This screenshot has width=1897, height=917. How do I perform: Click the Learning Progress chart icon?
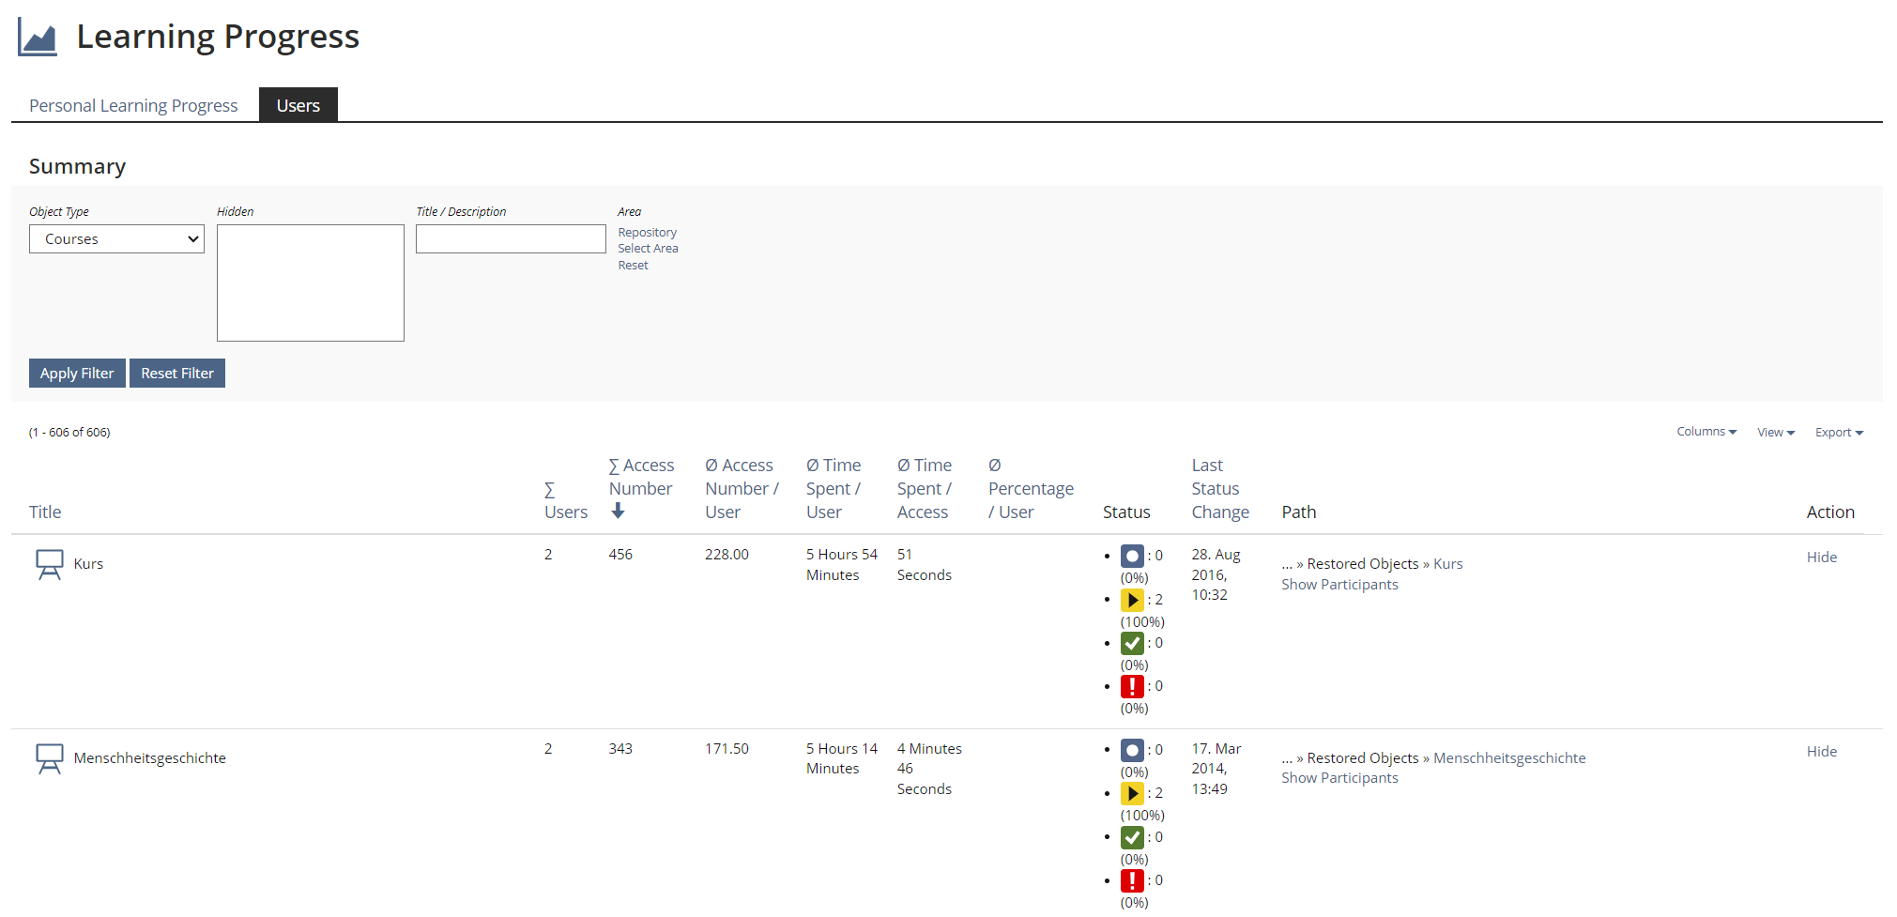point(38,38)
